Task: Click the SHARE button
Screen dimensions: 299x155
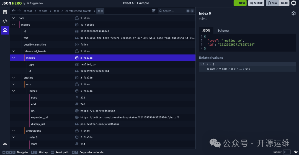Action: (256, 3)
